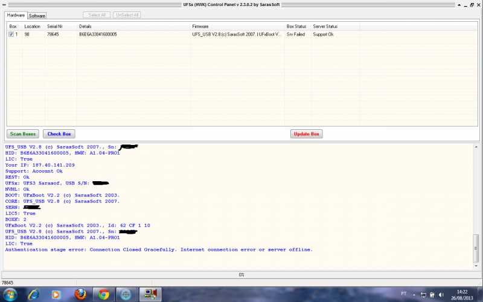Click the log line NVML: Ok
483x302 pixels.
[x=18, y=189]
